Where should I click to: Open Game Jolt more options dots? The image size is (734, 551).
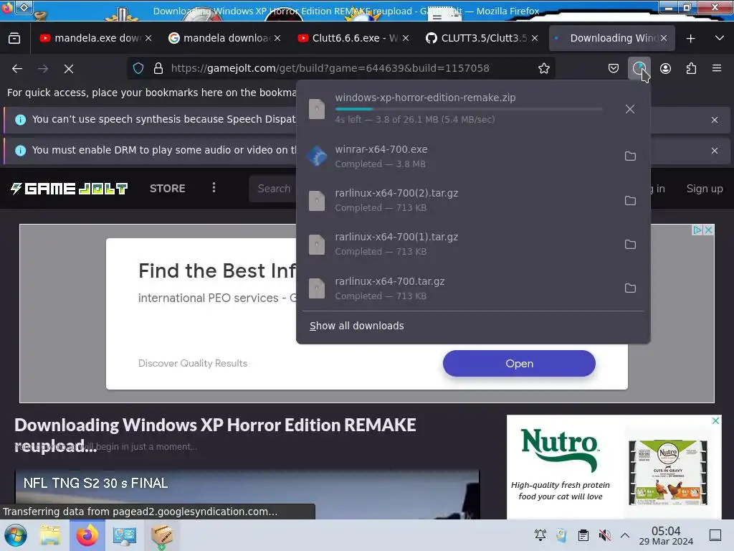pos(214,188)
